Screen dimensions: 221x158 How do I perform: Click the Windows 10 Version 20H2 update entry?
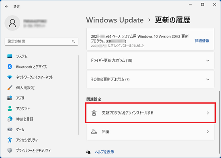pyautogui.click(x=150, y=40)
